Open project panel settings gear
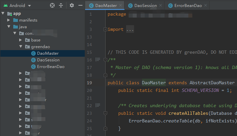 pos(72,5)
